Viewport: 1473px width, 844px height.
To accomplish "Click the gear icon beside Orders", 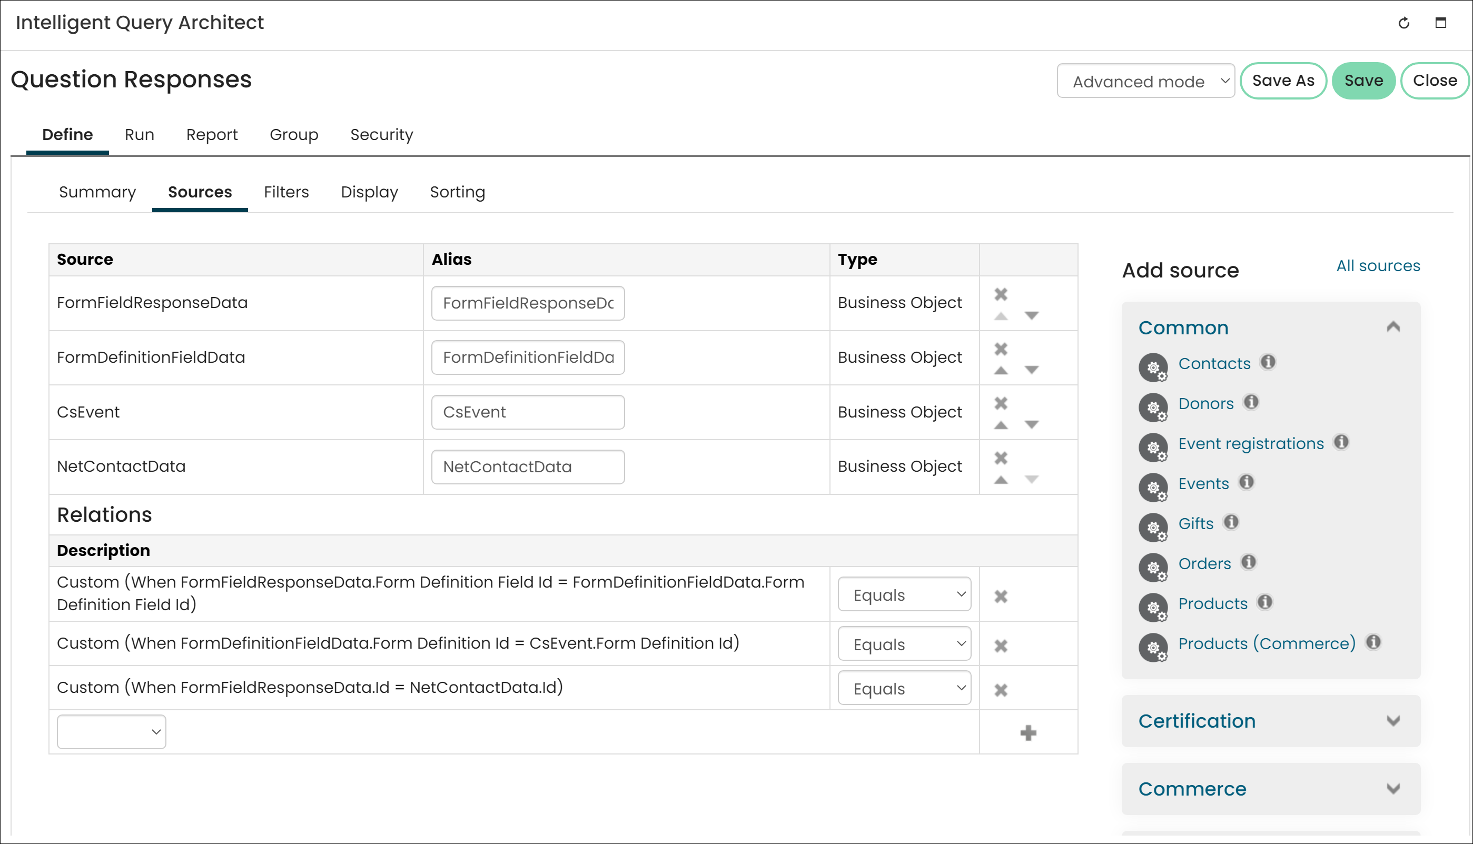I will coord(1153,567).
